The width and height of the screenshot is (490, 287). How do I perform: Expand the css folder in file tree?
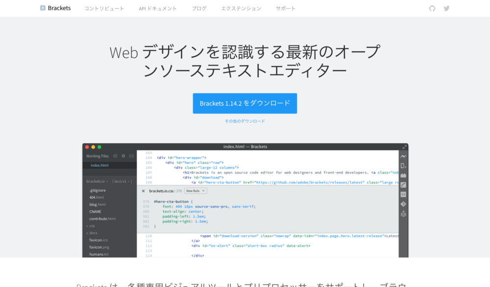click(x=90, y=226)
